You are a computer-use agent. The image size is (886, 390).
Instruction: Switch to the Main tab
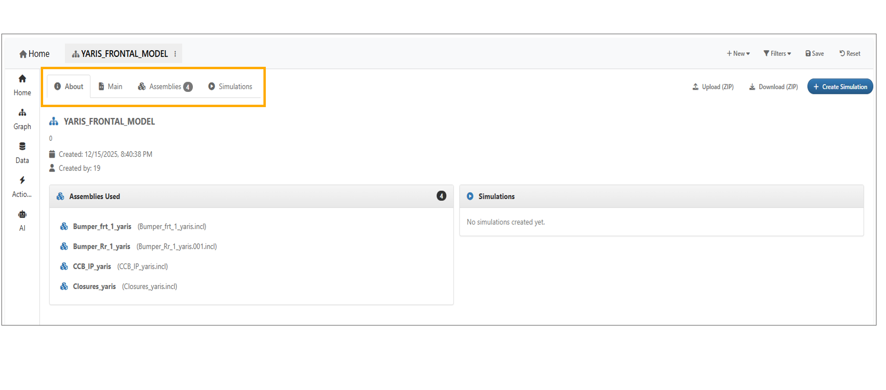click(x=110, y=87)
